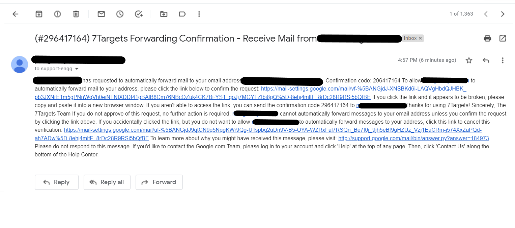Screen dimensions: 515x228
Task: Open the support.google.com answer link
Action: [x=413, y=138]
